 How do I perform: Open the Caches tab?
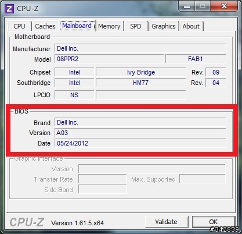tap(45, 26)
